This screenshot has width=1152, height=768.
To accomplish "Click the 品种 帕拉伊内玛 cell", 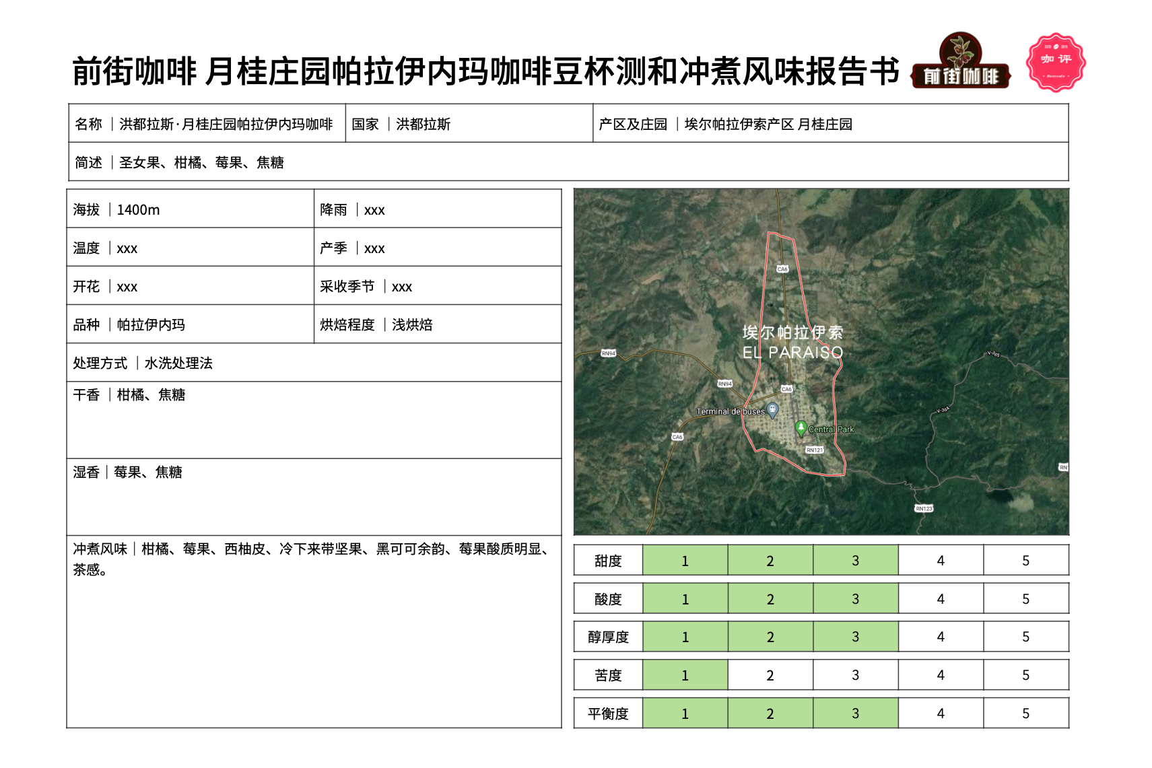I will coord(190,324).
